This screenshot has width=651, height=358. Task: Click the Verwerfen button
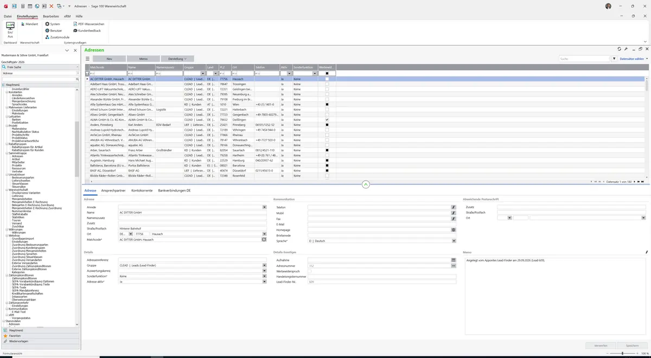point(601,346)
